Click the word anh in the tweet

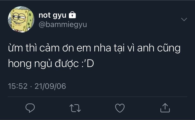point(146,48)
